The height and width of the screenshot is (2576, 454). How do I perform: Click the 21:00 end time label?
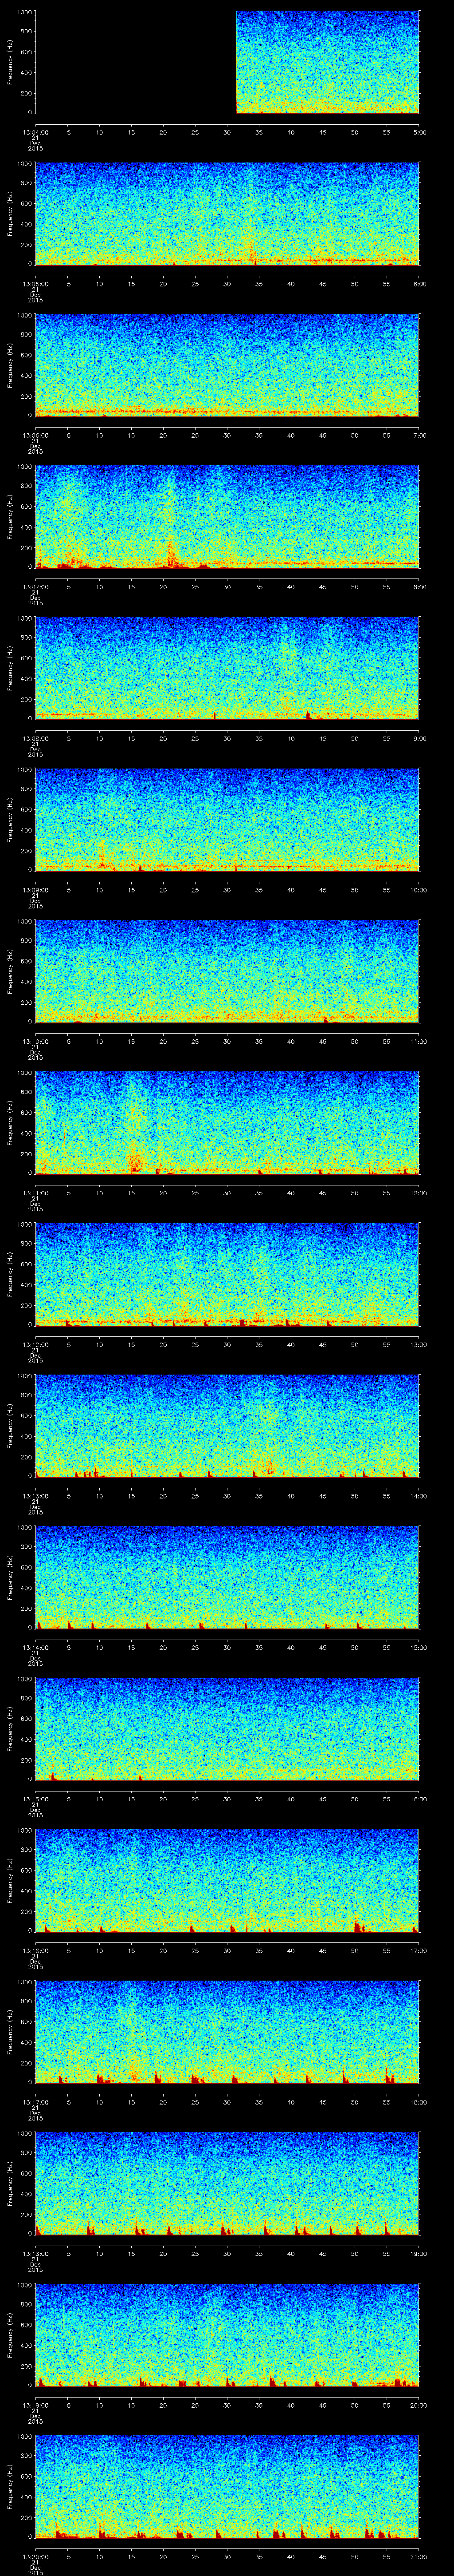coord(419,2556)
